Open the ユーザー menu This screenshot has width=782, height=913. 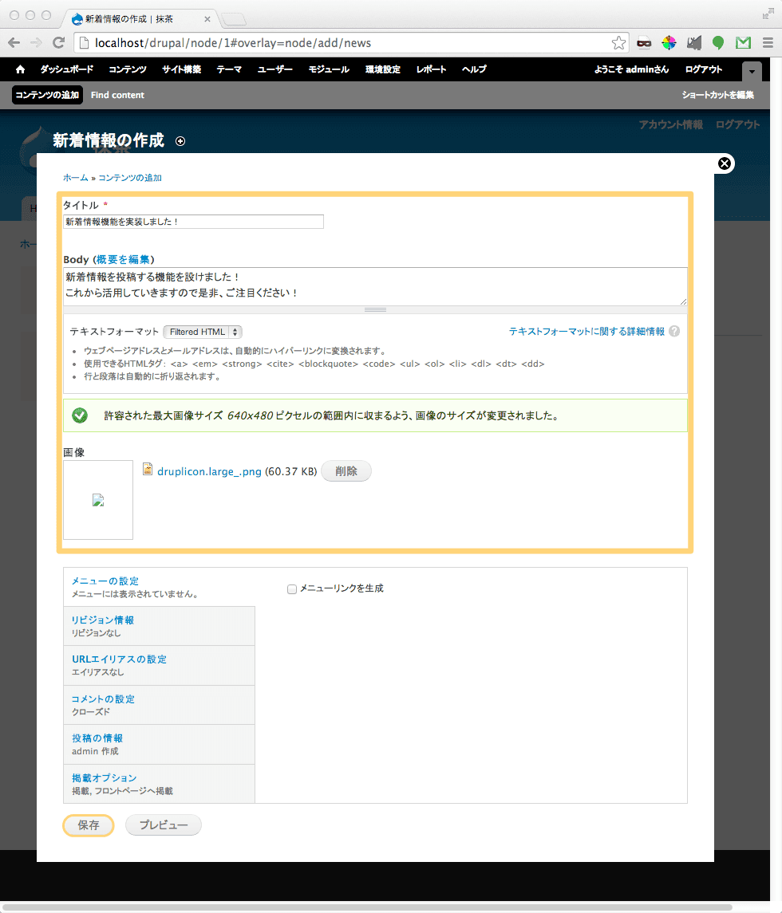pos(275,69)
